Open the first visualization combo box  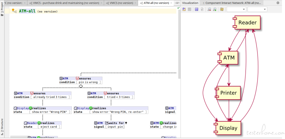(x=236, y=9)
